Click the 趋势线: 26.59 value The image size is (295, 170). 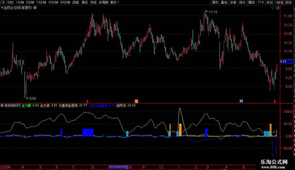coord(126,106)
